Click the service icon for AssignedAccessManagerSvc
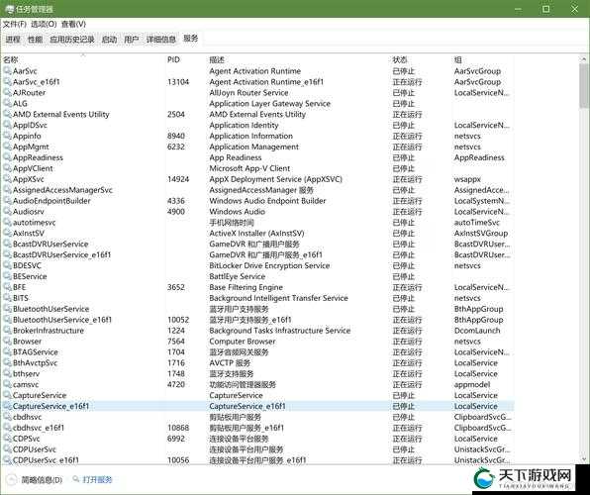Image resolution: width=590 pixels, height=495 pixels. (x=7, y=190)
